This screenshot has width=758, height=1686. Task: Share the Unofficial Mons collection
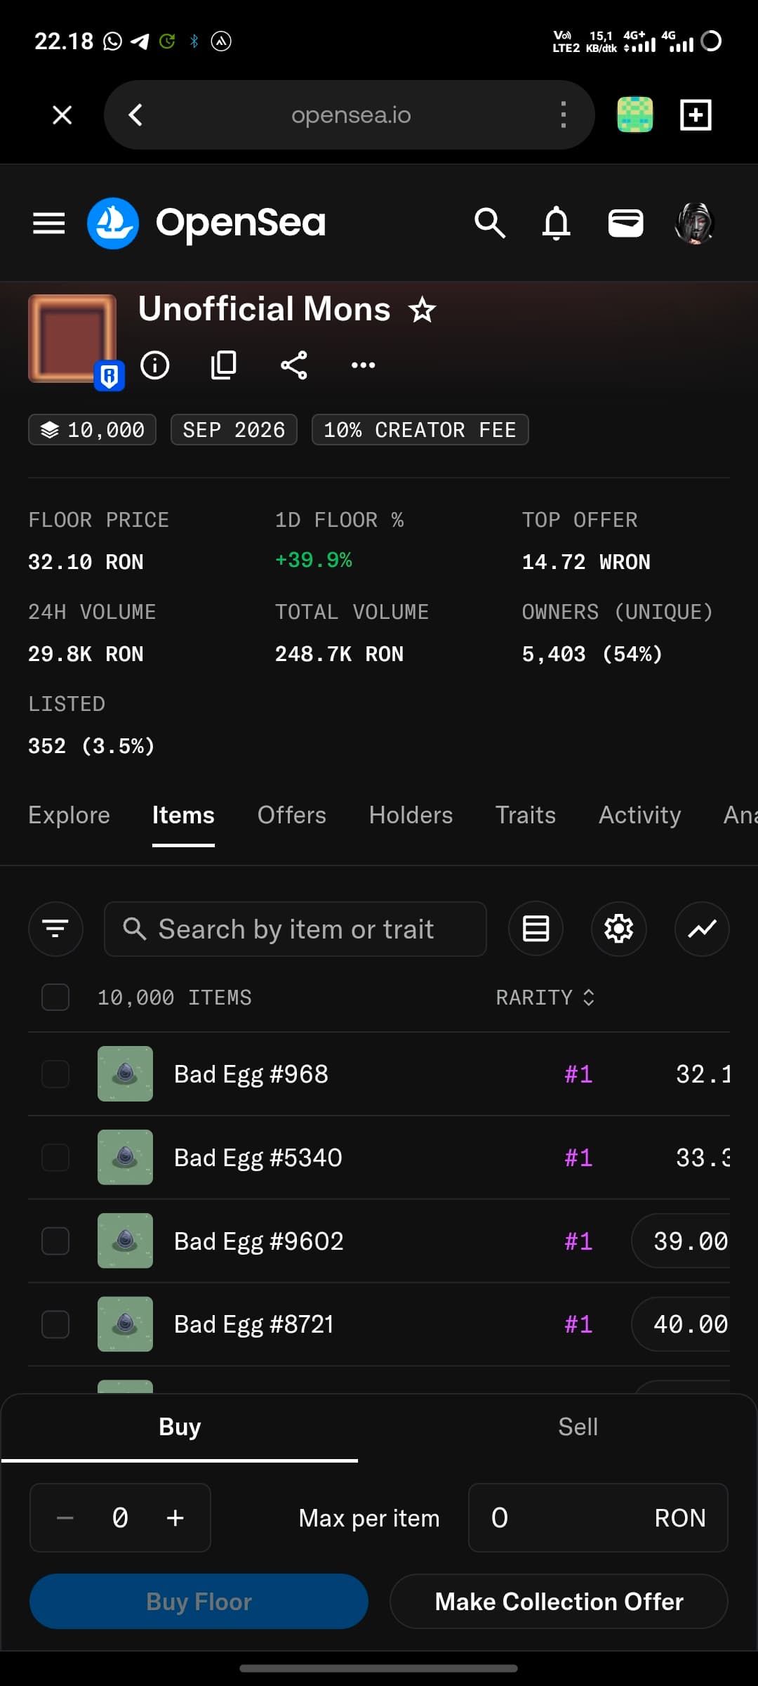293,365
